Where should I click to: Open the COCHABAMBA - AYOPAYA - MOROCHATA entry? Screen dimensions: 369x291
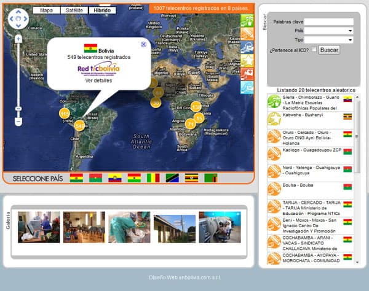click(311, 258)
